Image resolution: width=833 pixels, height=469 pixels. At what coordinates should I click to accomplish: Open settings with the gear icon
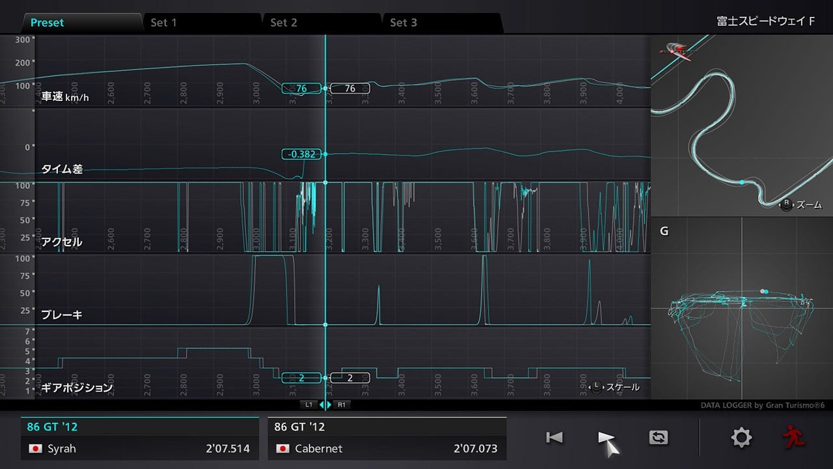click(741, 437)
